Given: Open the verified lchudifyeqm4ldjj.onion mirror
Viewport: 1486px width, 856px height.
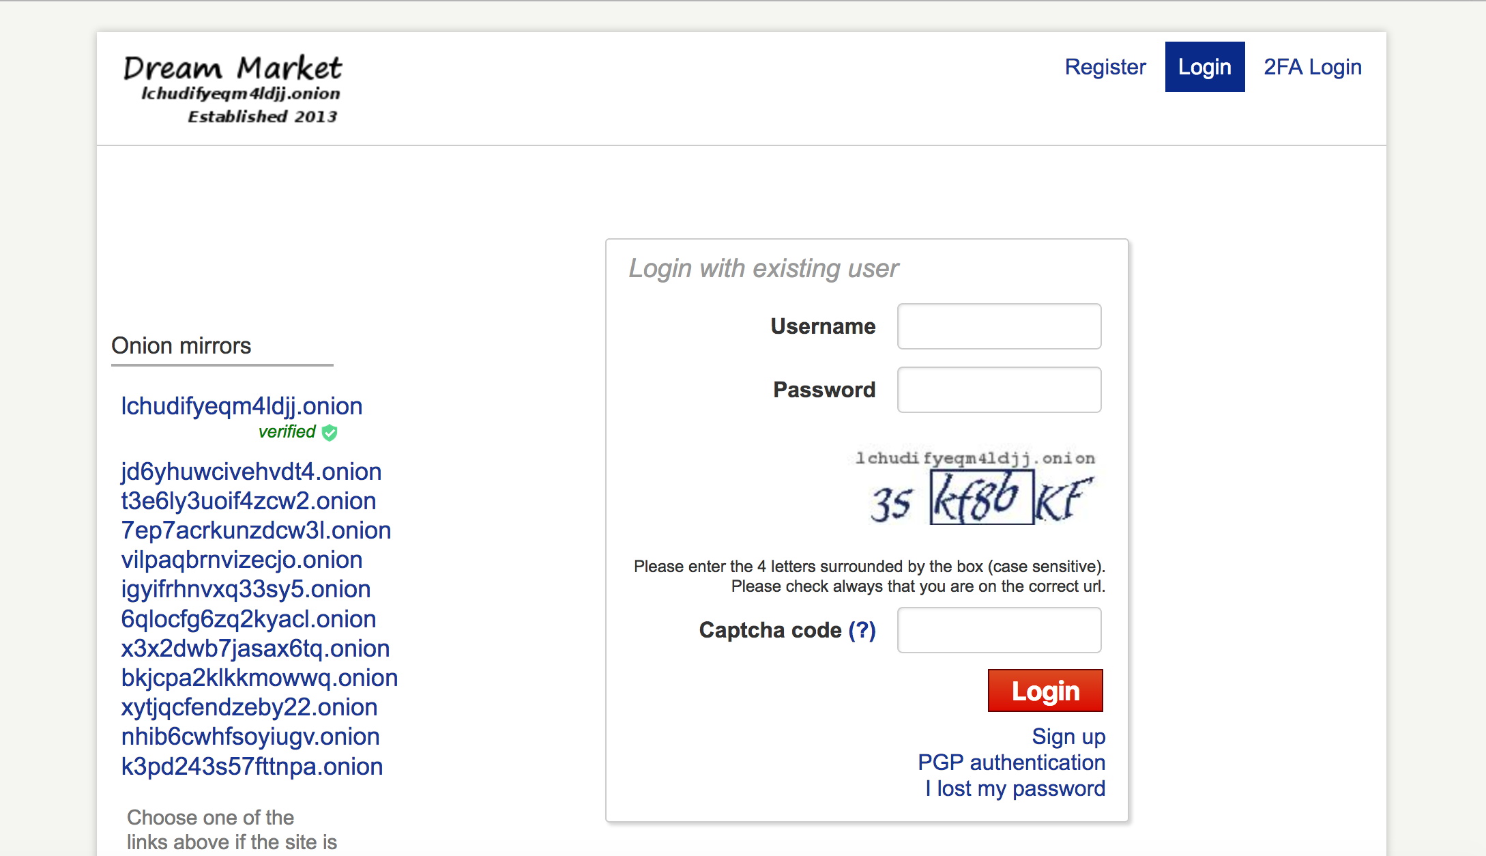Looking at the screenshot, I should click(x=242, y=406).
